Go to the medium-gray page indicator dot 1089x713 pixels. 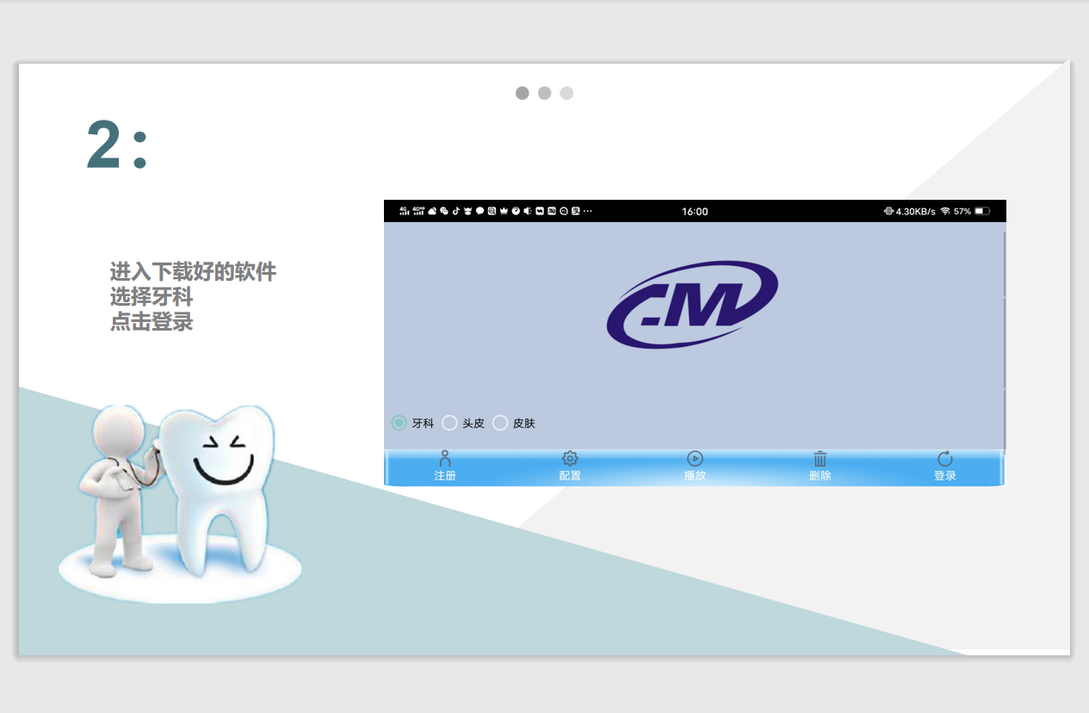[x=544, y=93]
